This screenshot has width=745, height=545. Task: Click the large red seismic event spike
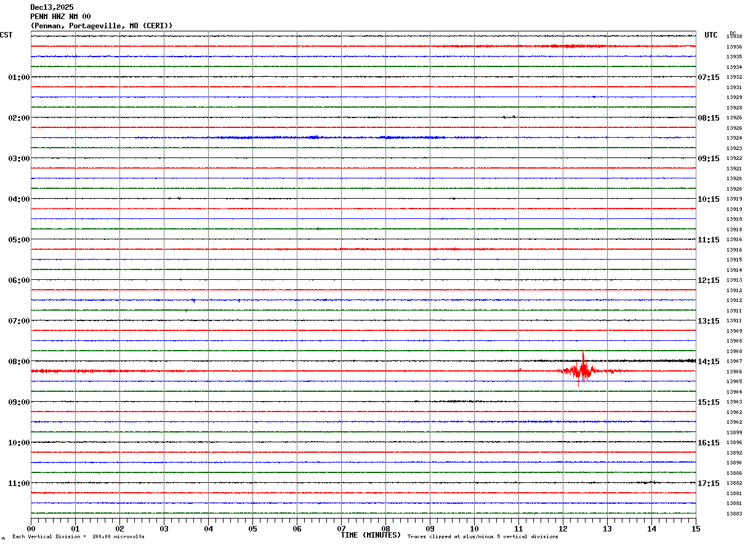click(x=582, y=370)
